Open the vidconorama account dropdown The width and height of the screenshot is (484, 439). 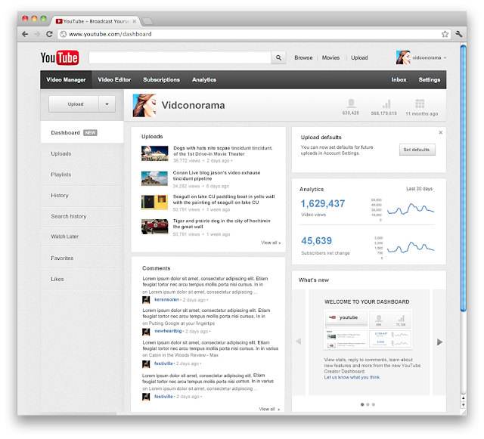click(x=445, y=57)
